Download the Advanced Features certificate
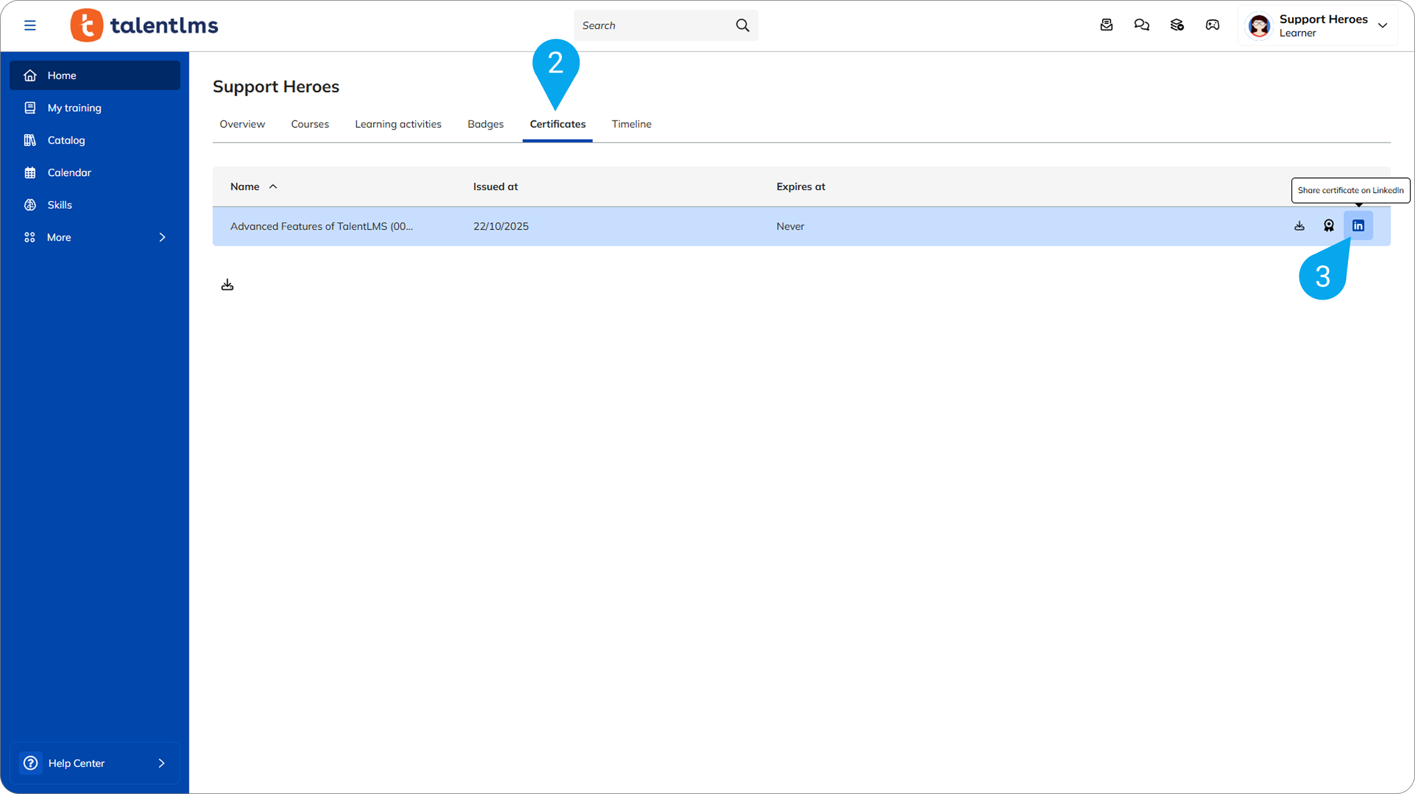This screenshot has height=794, width=1415. point(1299,226)
